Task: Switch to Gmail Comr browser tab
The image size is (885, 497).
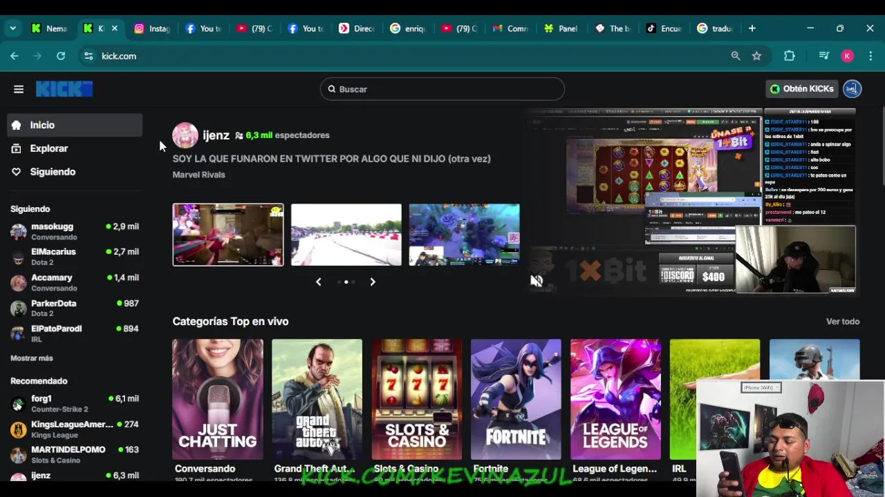Action: click(x=510, y=28)
